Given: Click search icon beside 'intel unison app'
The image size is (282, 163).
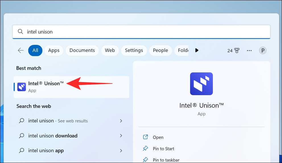Looking at the screenshot, I should coord(22,151).
